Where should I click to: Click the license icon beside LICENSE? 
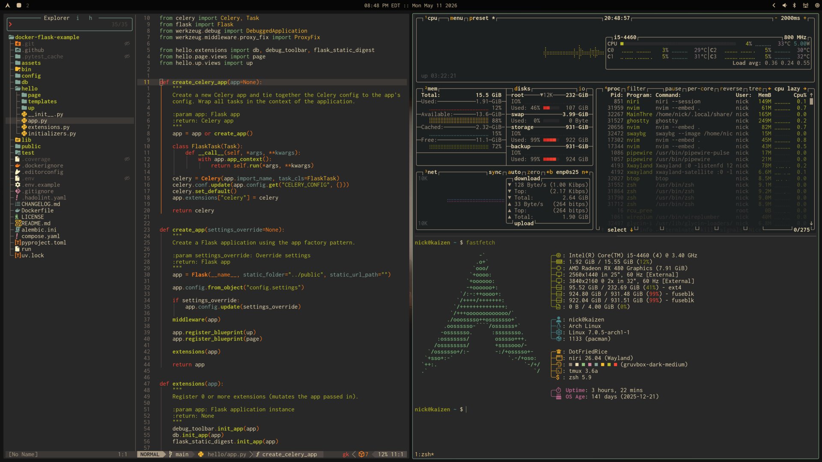(x=17, y=217)
